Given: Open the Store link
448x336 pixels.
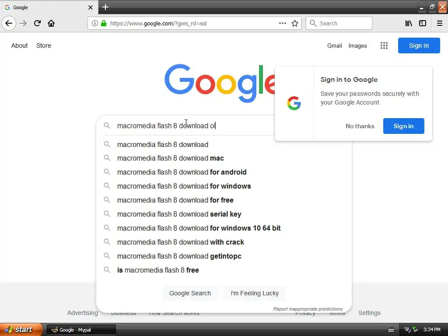Looking at the screenshot, I should pos(44,45).
